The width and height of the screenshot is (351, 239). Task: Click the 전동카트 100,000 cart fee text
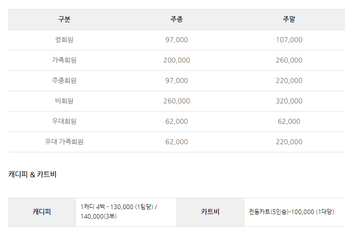point(292,212)
